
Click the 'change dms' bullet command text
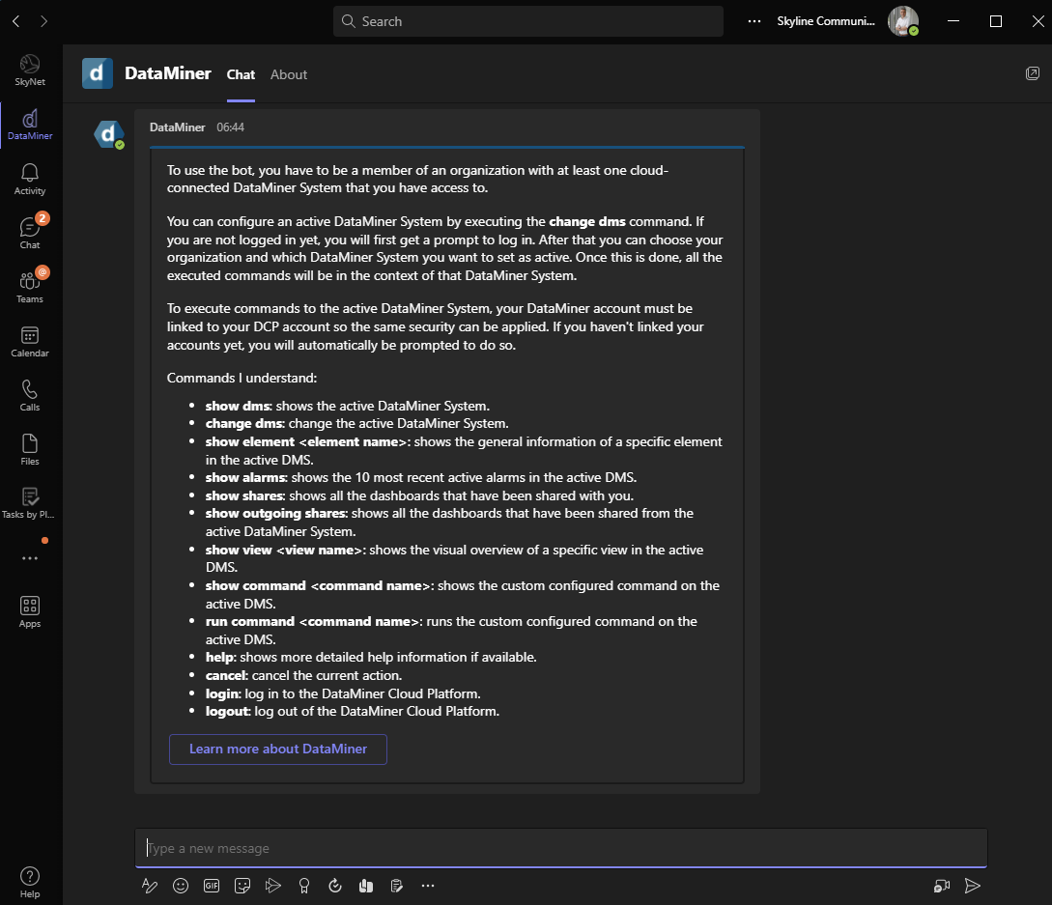[244, 424]
